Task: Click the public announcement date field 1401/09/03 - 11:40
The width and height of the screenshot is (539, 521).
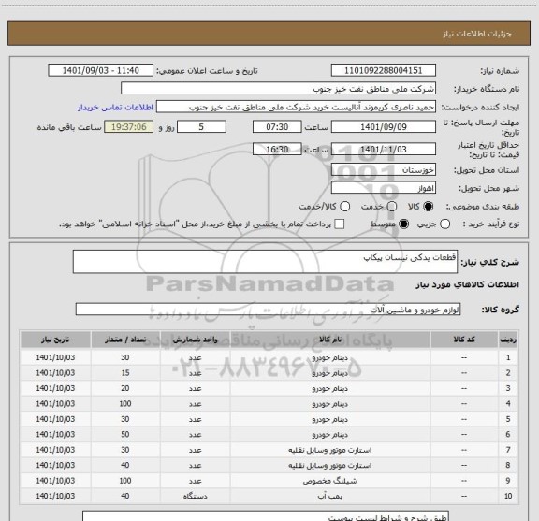Action: [101, 70]
